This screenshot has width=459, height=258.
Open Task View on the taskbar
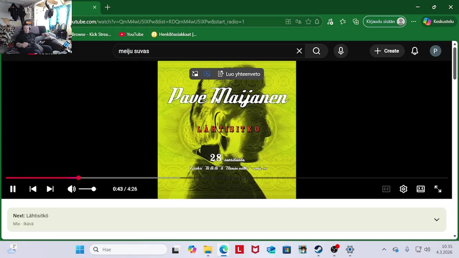tap(175, 249)
